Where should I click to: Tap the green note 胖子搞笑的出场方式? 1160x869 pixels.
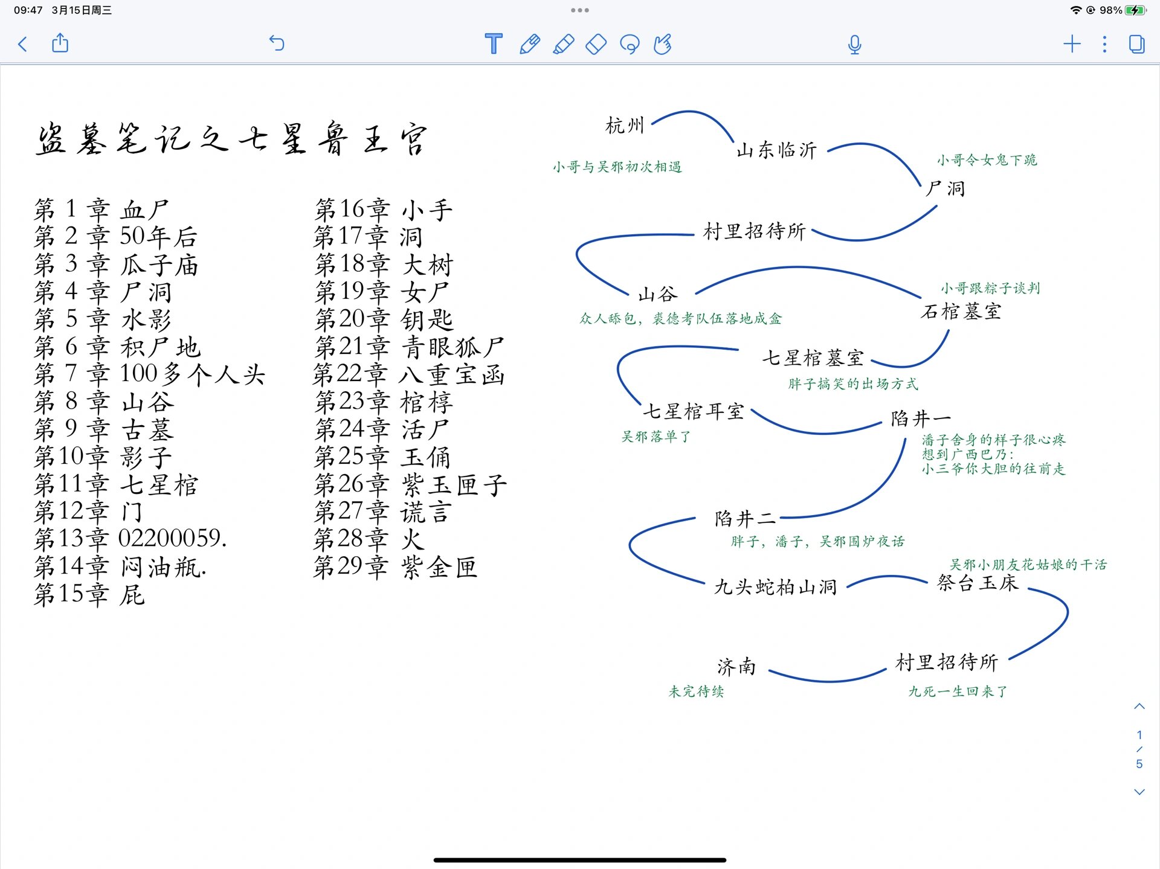pyautogui.click(x=853, y=383)
